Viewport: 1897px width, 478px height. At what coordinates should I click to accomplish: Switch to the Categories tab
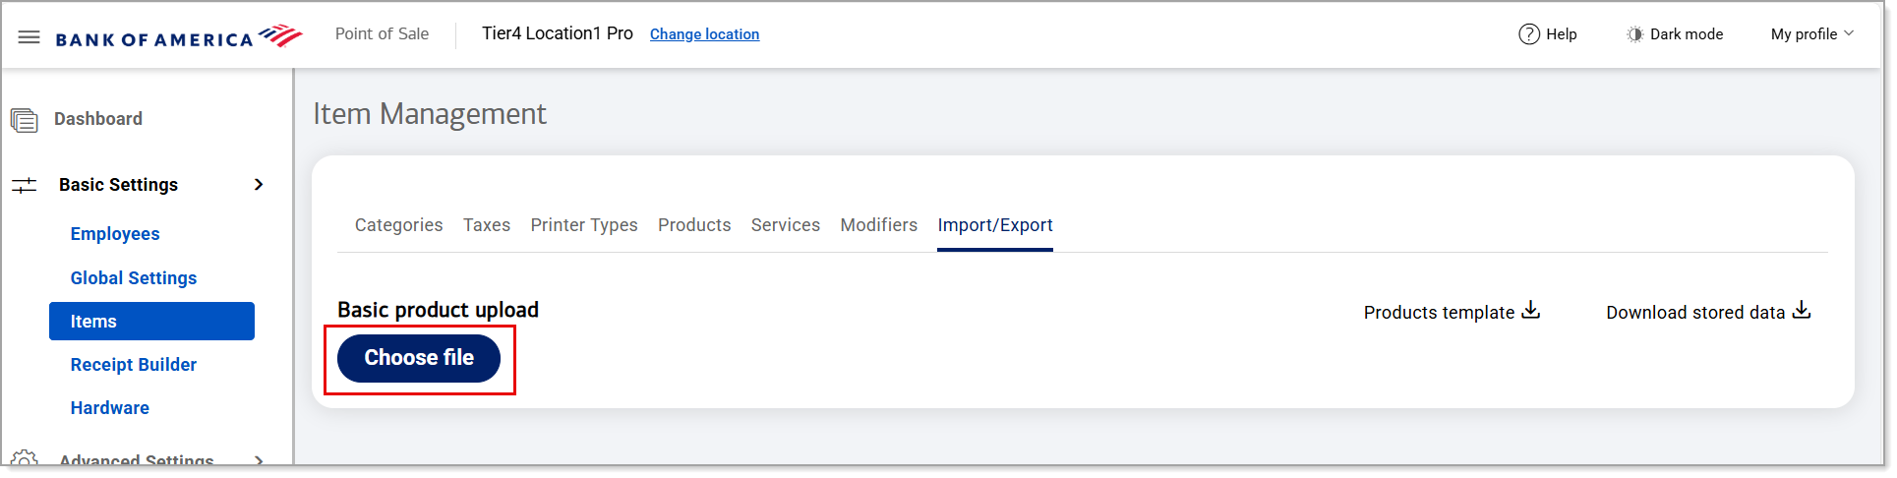click(x=398, y=225)
